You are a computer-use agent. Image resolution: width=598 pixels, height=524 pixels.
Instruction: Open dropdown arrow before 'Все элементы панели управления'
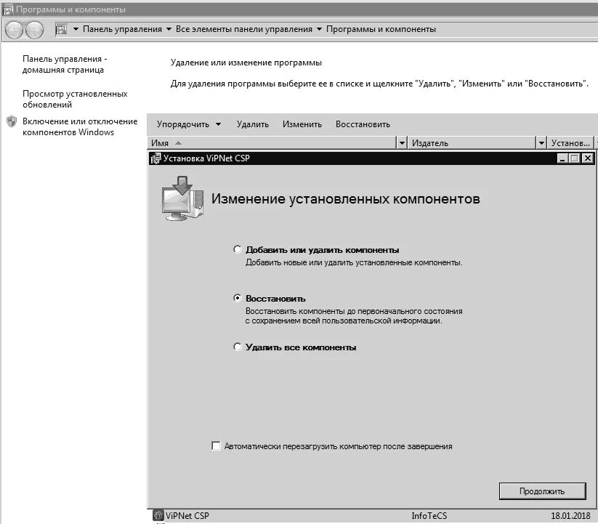(169, 29)
